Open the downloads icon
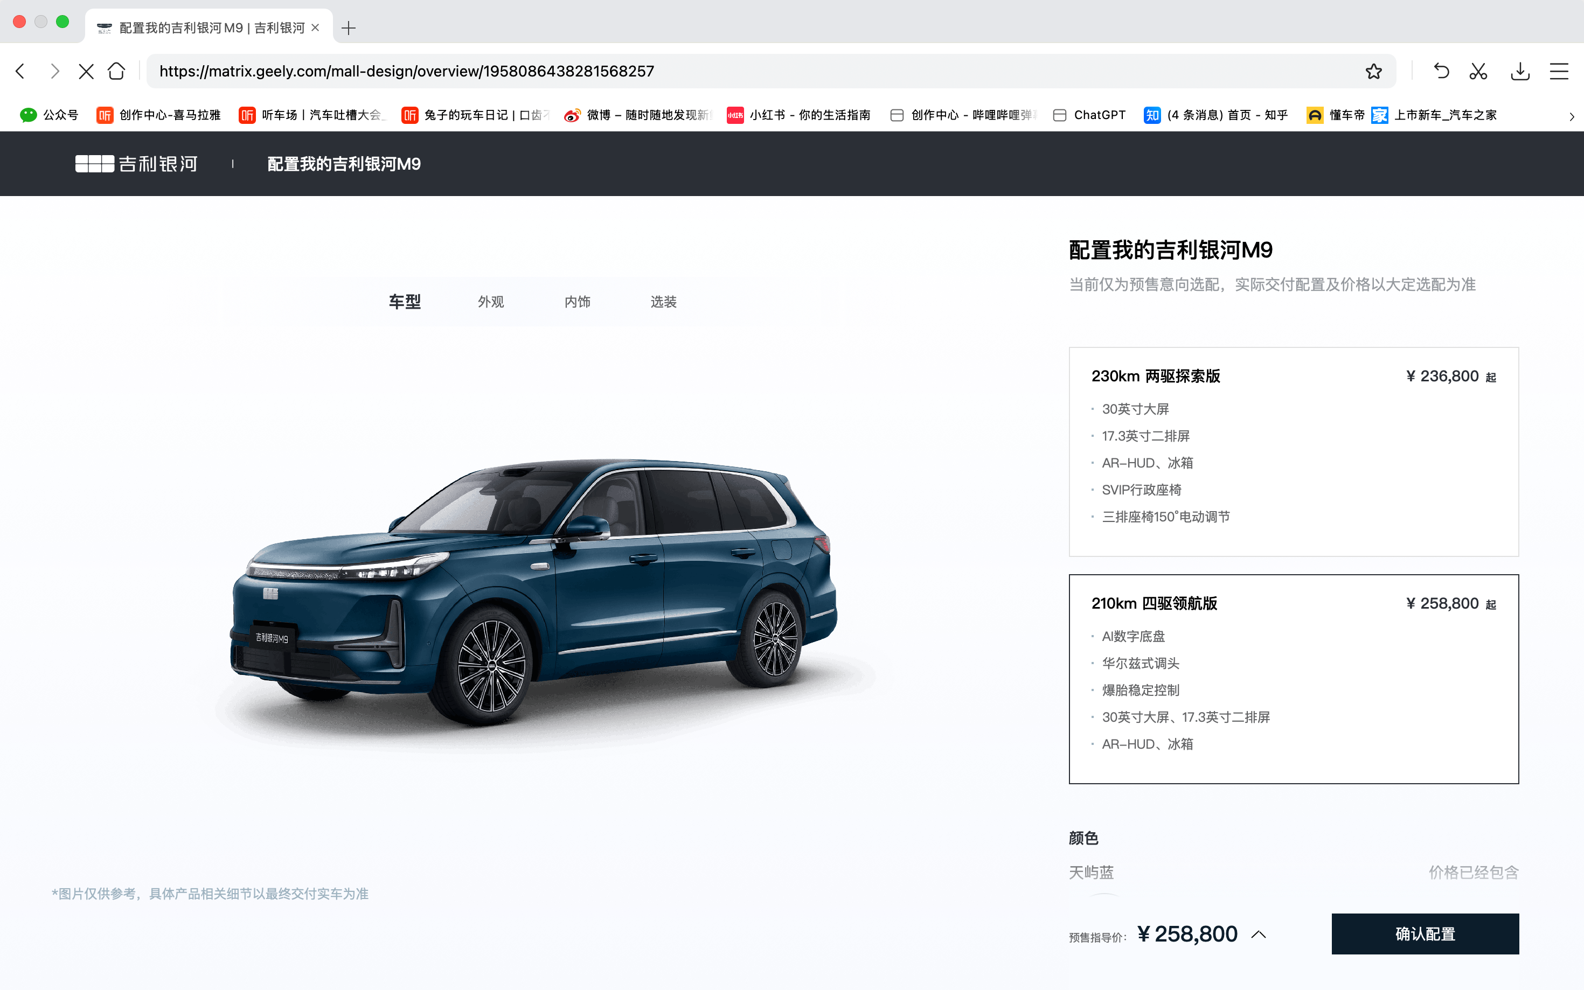Viewport: 1584px width, 990px height. click(x=1520, y=72)
